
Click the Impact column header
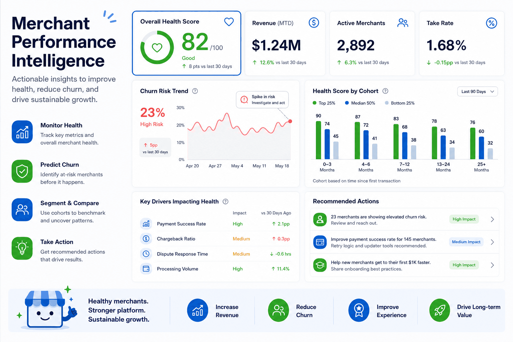click(239, 213)
